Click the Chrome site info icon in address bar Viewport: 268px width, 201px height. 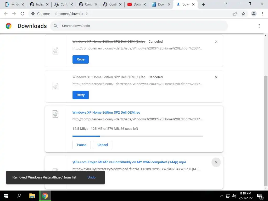point(33,14)
